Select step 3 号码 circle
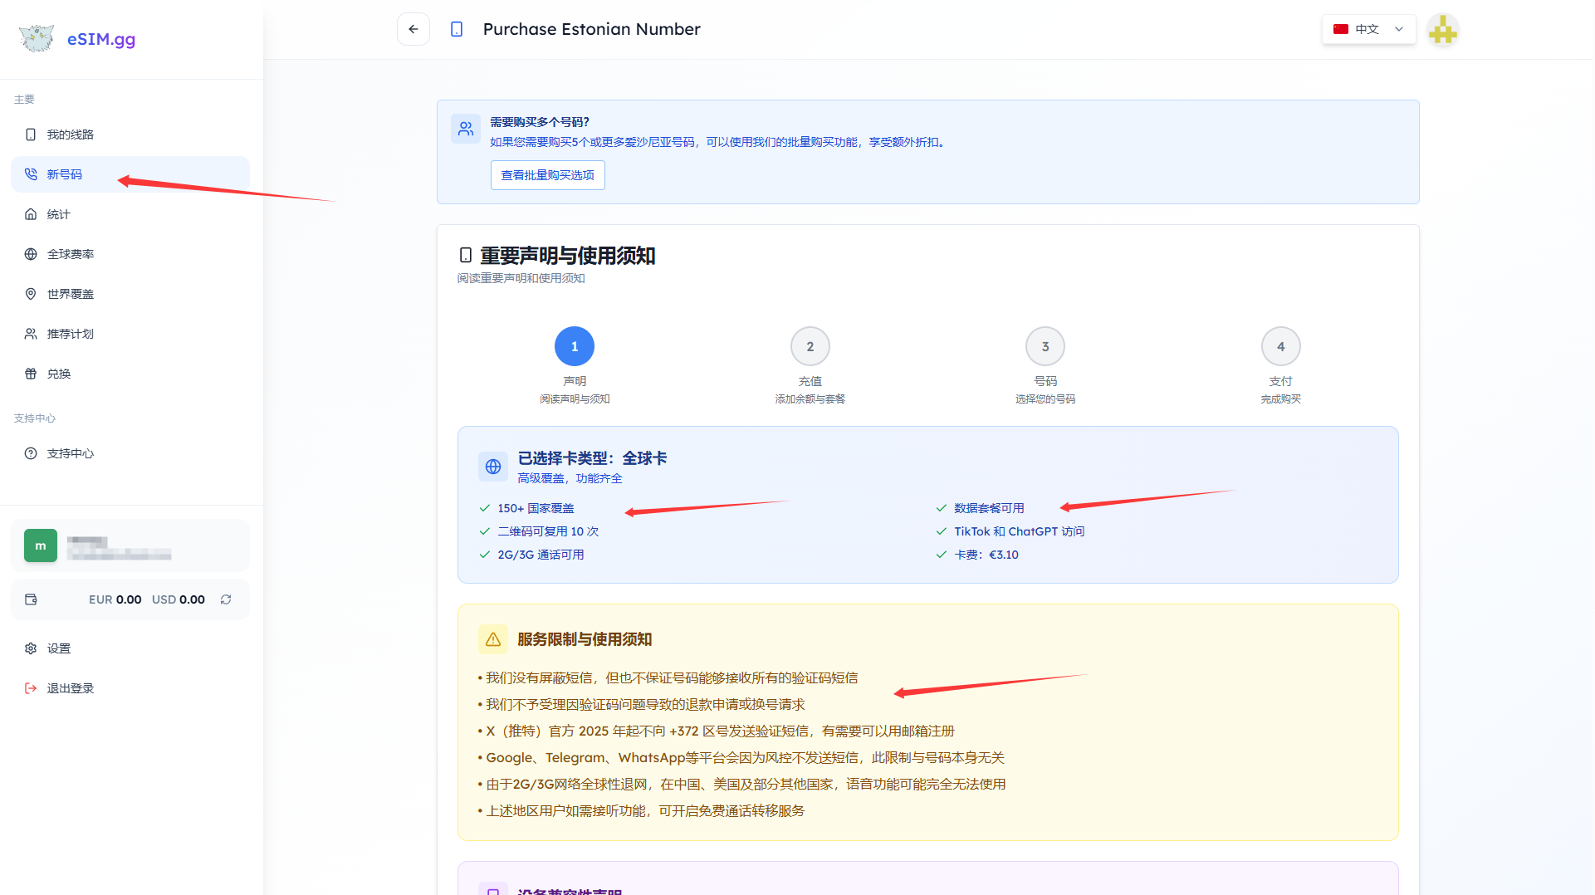The height and width of the screenshot is (895, 1595). pyautogui.click(x=1045, y=346)
